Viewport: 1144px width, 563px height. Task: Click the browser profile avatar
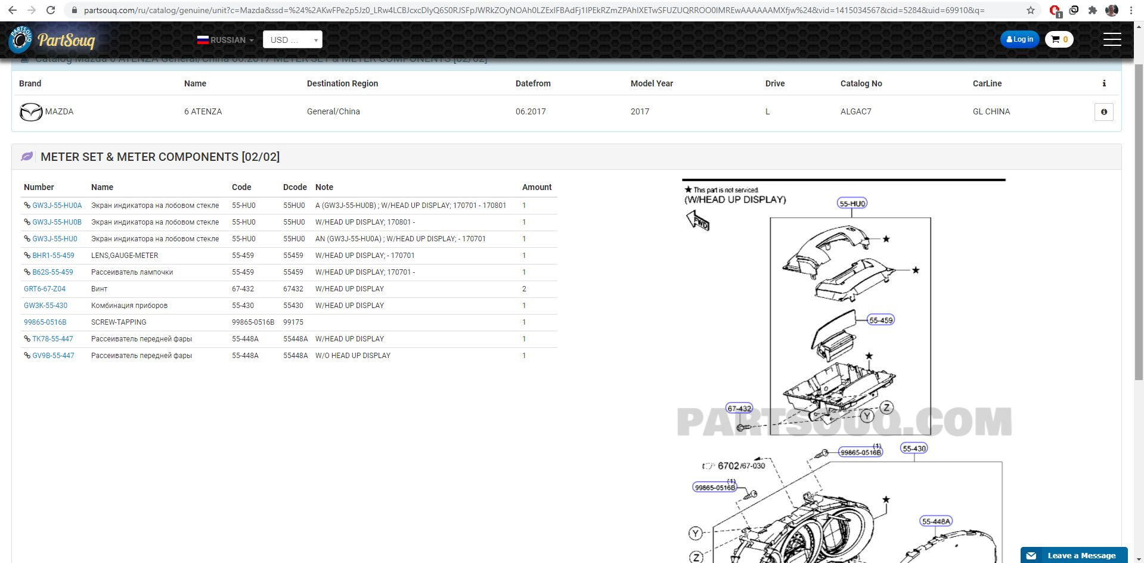pos(1111,10)
